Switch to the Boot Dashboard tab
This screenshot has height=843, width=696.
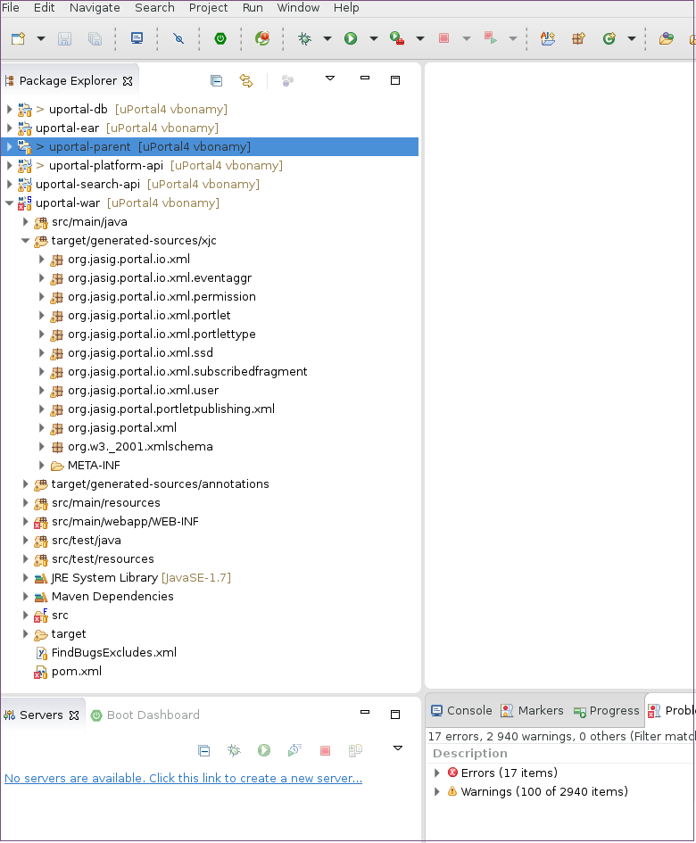pos(145,715)
